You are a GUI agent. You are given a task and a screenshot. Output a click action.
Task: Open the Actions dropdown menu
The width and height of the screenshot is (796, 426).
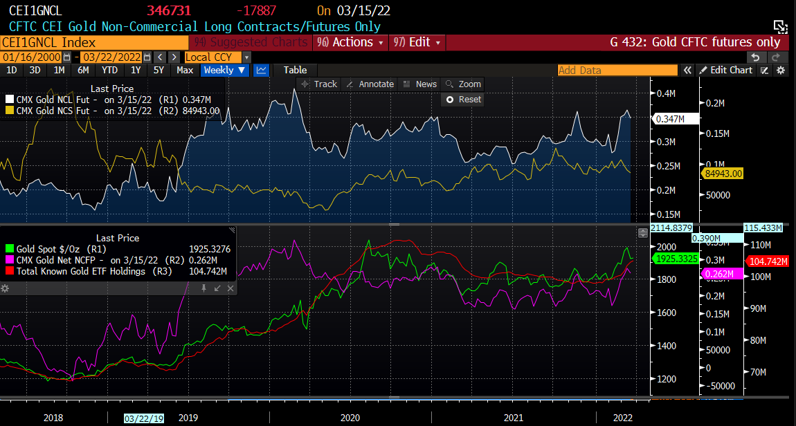click(x=351, y=42)
